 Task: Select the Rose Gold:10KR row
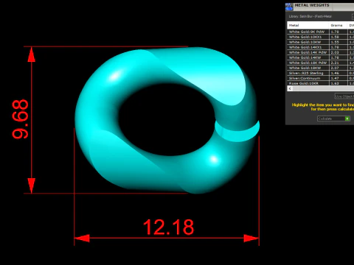[x=321, y=83]
